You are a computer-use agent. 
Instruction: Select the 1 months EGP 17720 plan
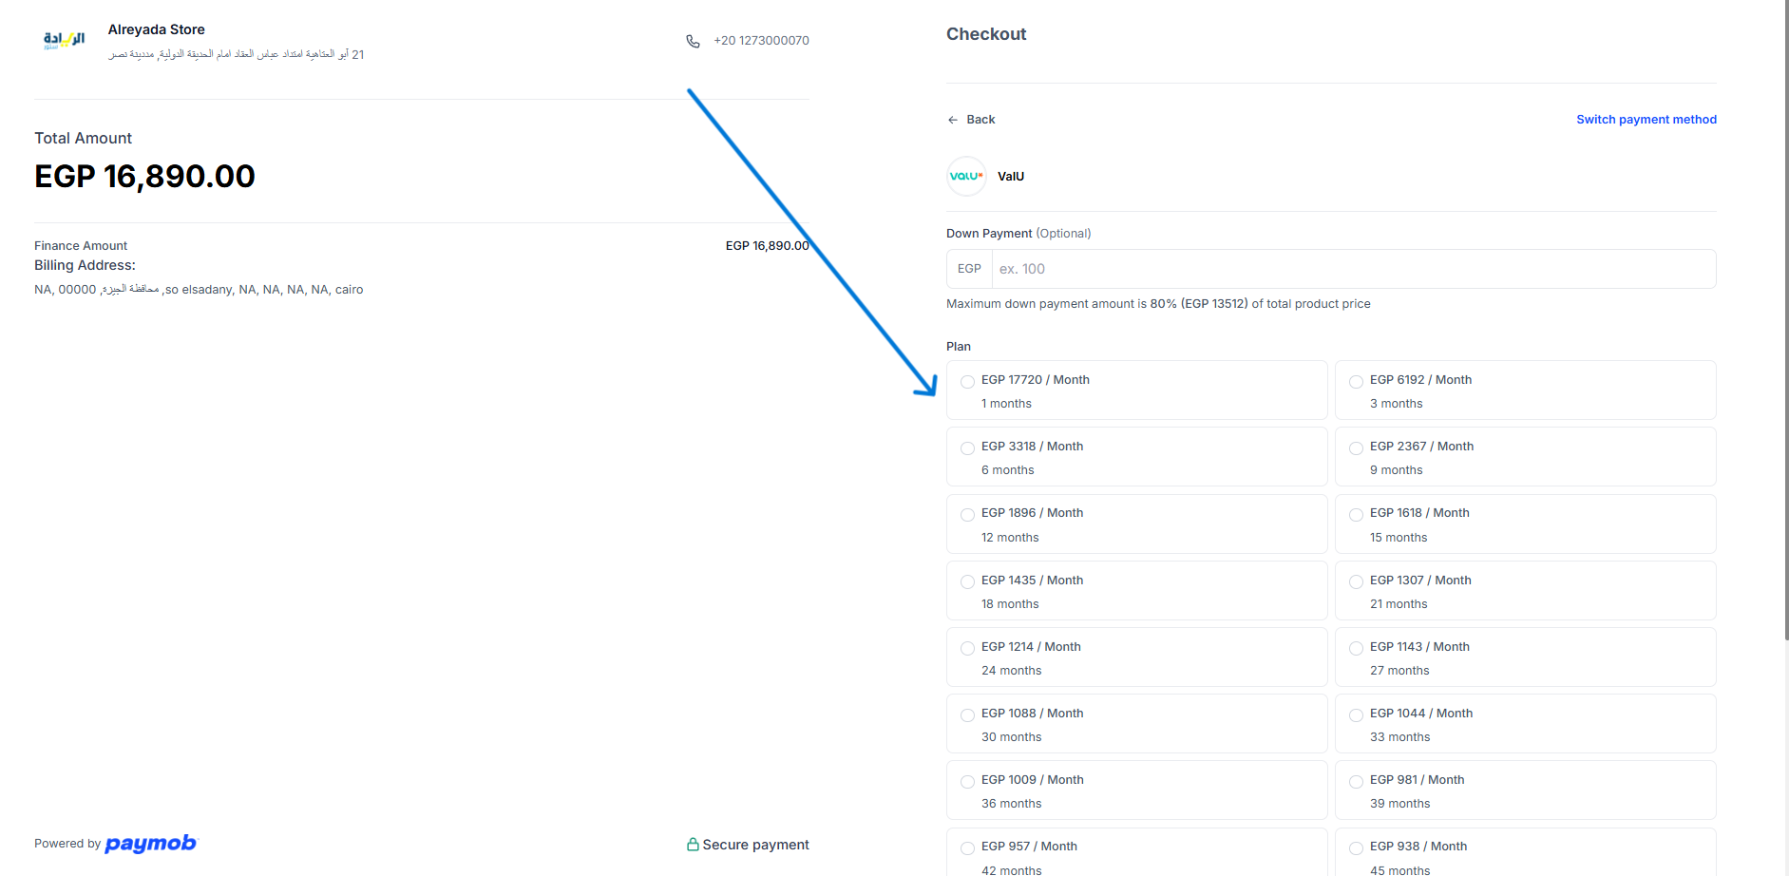coord(967,382)
